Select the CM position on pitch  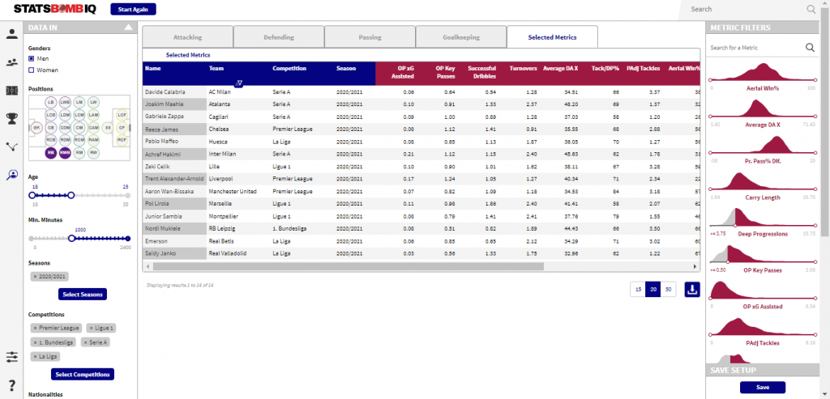[79, 127]
